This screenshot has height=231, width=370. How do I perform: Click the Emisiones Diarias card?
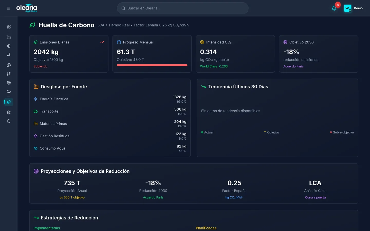[69, 54]
